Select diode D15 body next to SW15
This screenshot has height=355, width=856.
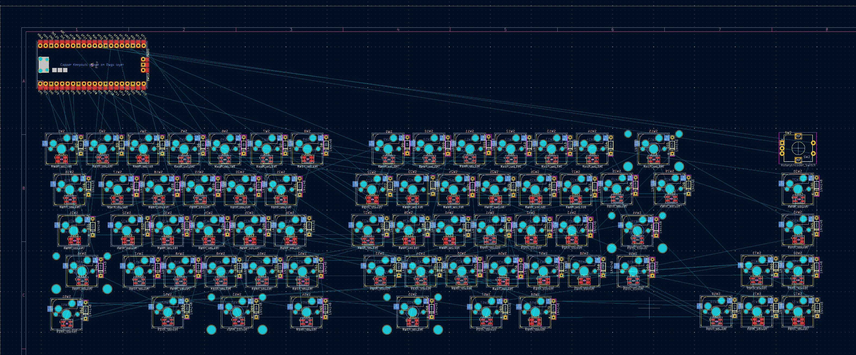(672, 146)
